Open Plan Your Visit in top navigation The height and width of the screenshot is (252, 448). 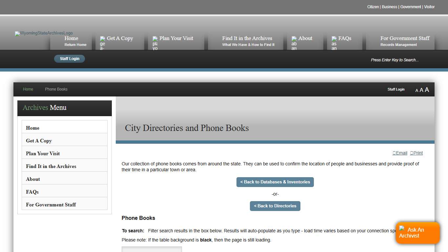[176, 38]
